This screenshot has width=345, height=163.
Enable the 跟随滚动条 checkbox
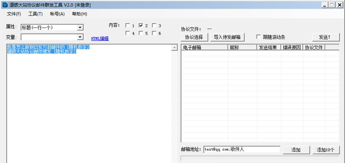[258, 37]
